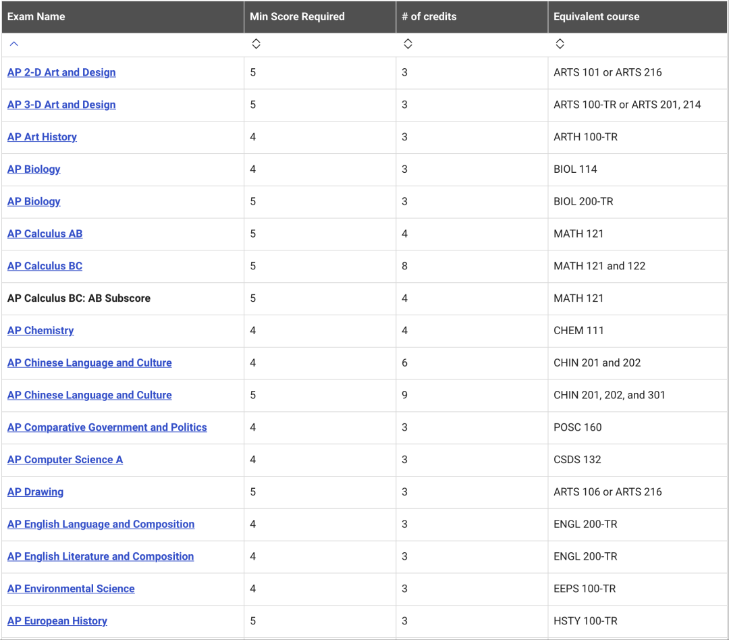
Task: Select the 'ARTS 106 or ARTS 216' cell
Action: tap(637, 491)
